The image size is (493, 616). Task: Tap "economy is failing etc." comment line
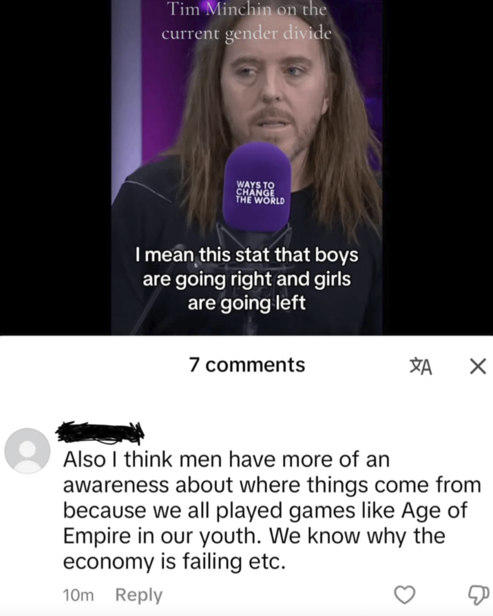(173, 561)
